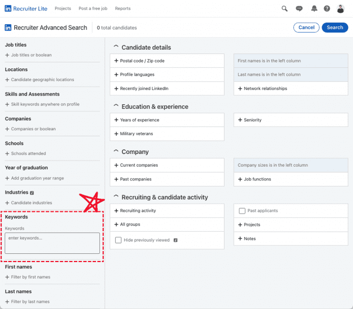Open the notifications bell icon
The height and width of the screenshot is (309, 353).
[314, 9]
